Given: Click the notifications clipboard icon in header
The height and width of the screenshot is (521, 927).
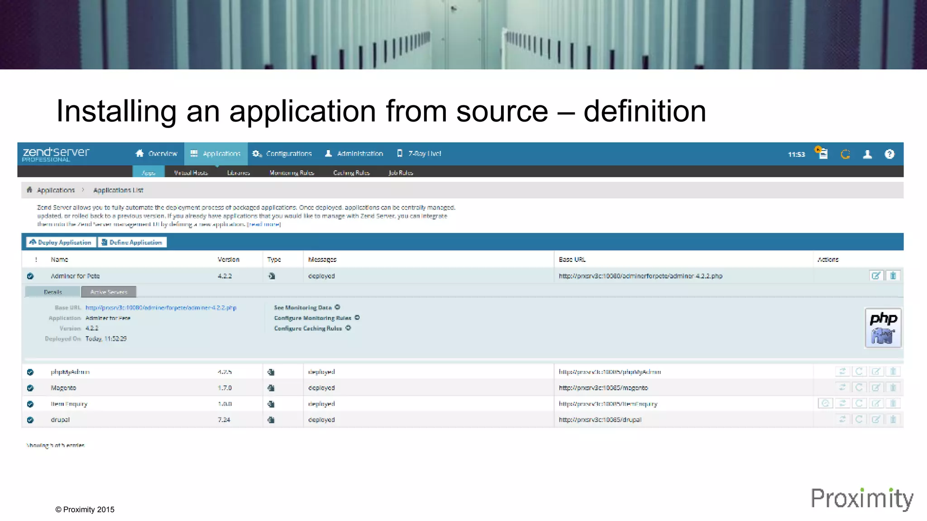Looking at the screenshot, I should (822, 153).
